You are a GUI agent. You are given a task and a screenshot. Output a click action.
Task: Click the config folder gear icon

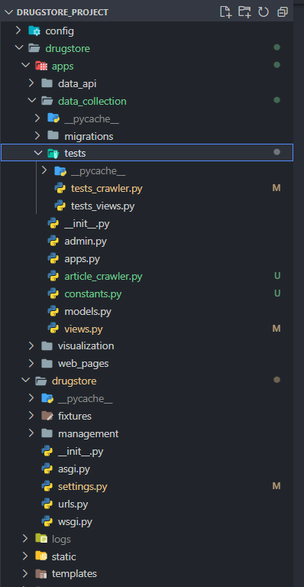point(34,31)
